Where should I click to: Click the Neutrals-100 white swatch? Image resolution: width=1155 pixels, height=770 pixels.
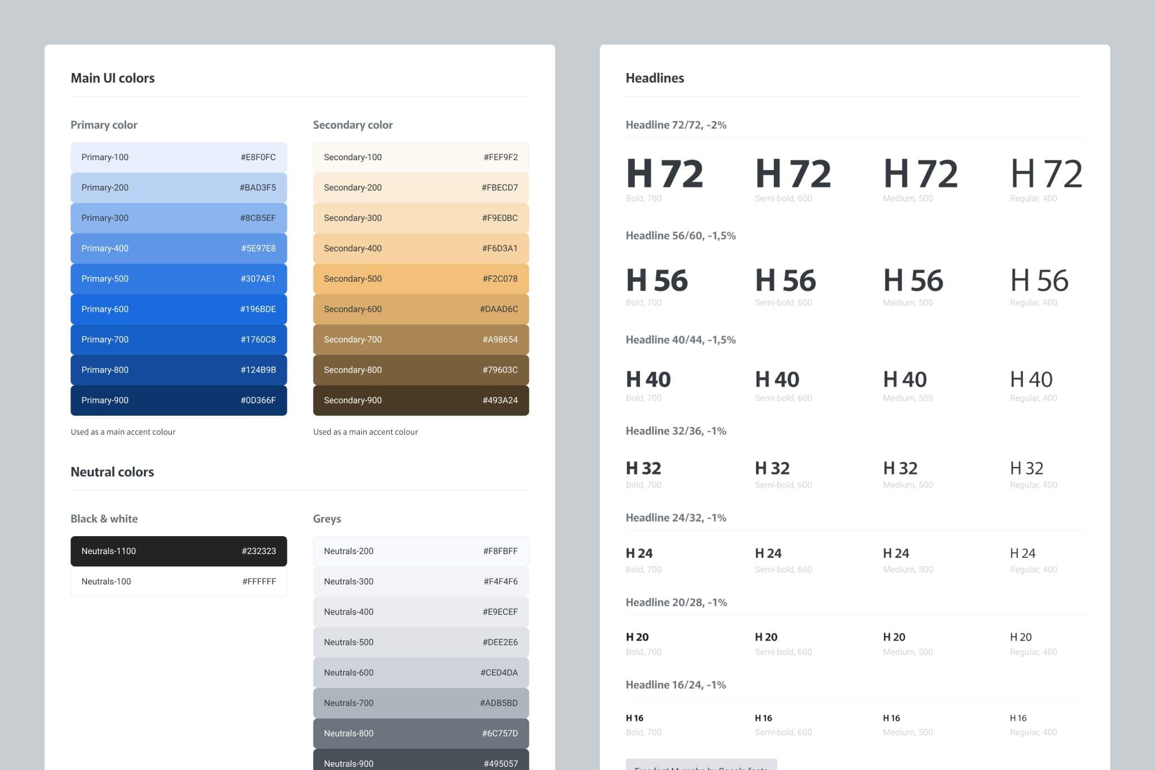[179, 581]
